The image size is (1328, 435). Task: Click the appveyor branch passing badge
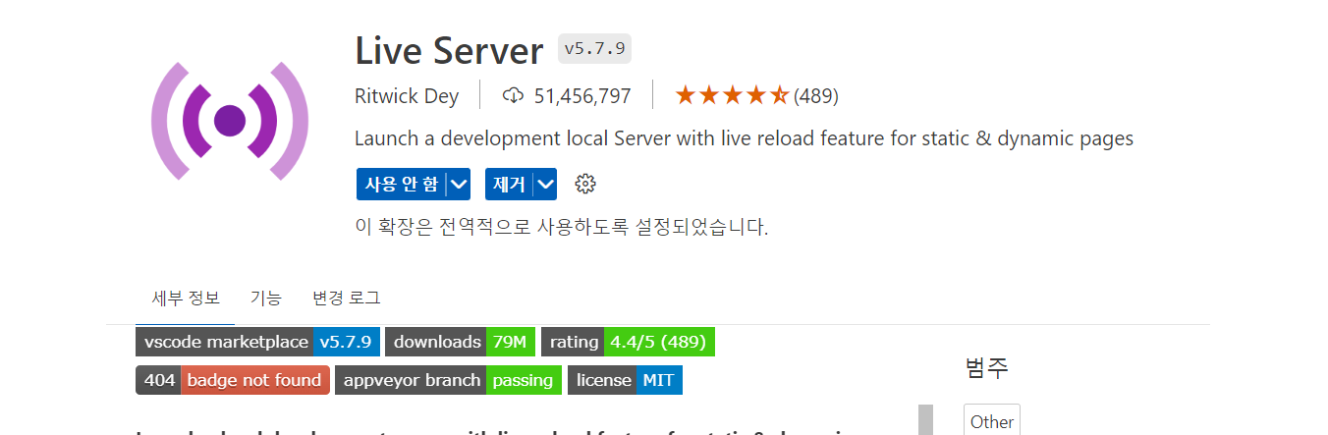[448, 380]
